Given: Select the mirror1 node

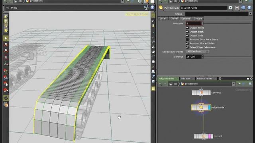Looking at the screenshot, I should [204, 136].
